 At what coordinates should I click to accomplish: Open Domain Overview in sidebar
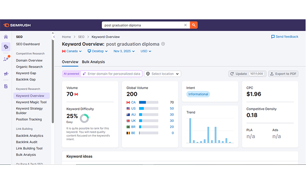point(29,61)
